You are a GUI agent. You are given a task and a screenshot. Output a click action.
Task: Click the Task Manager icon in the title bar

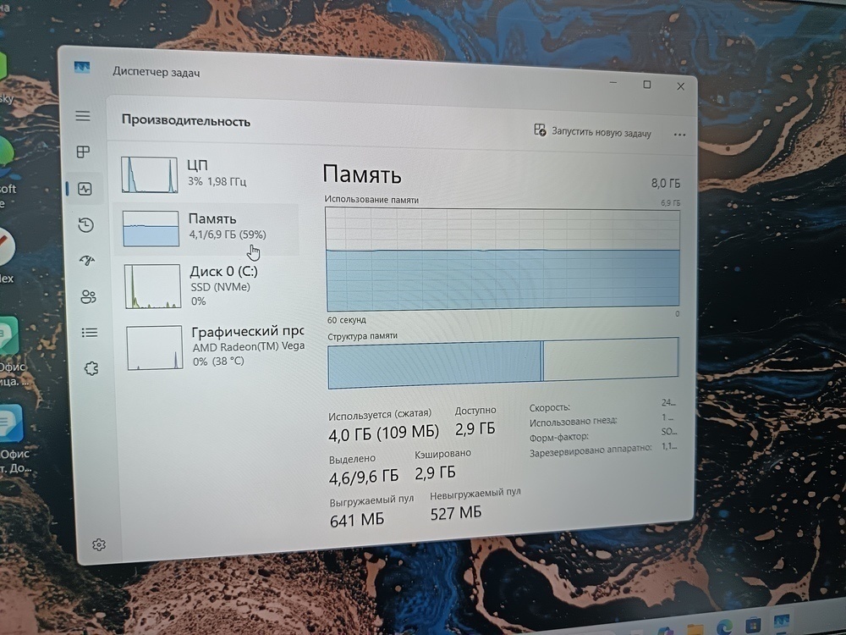point(81,68)
